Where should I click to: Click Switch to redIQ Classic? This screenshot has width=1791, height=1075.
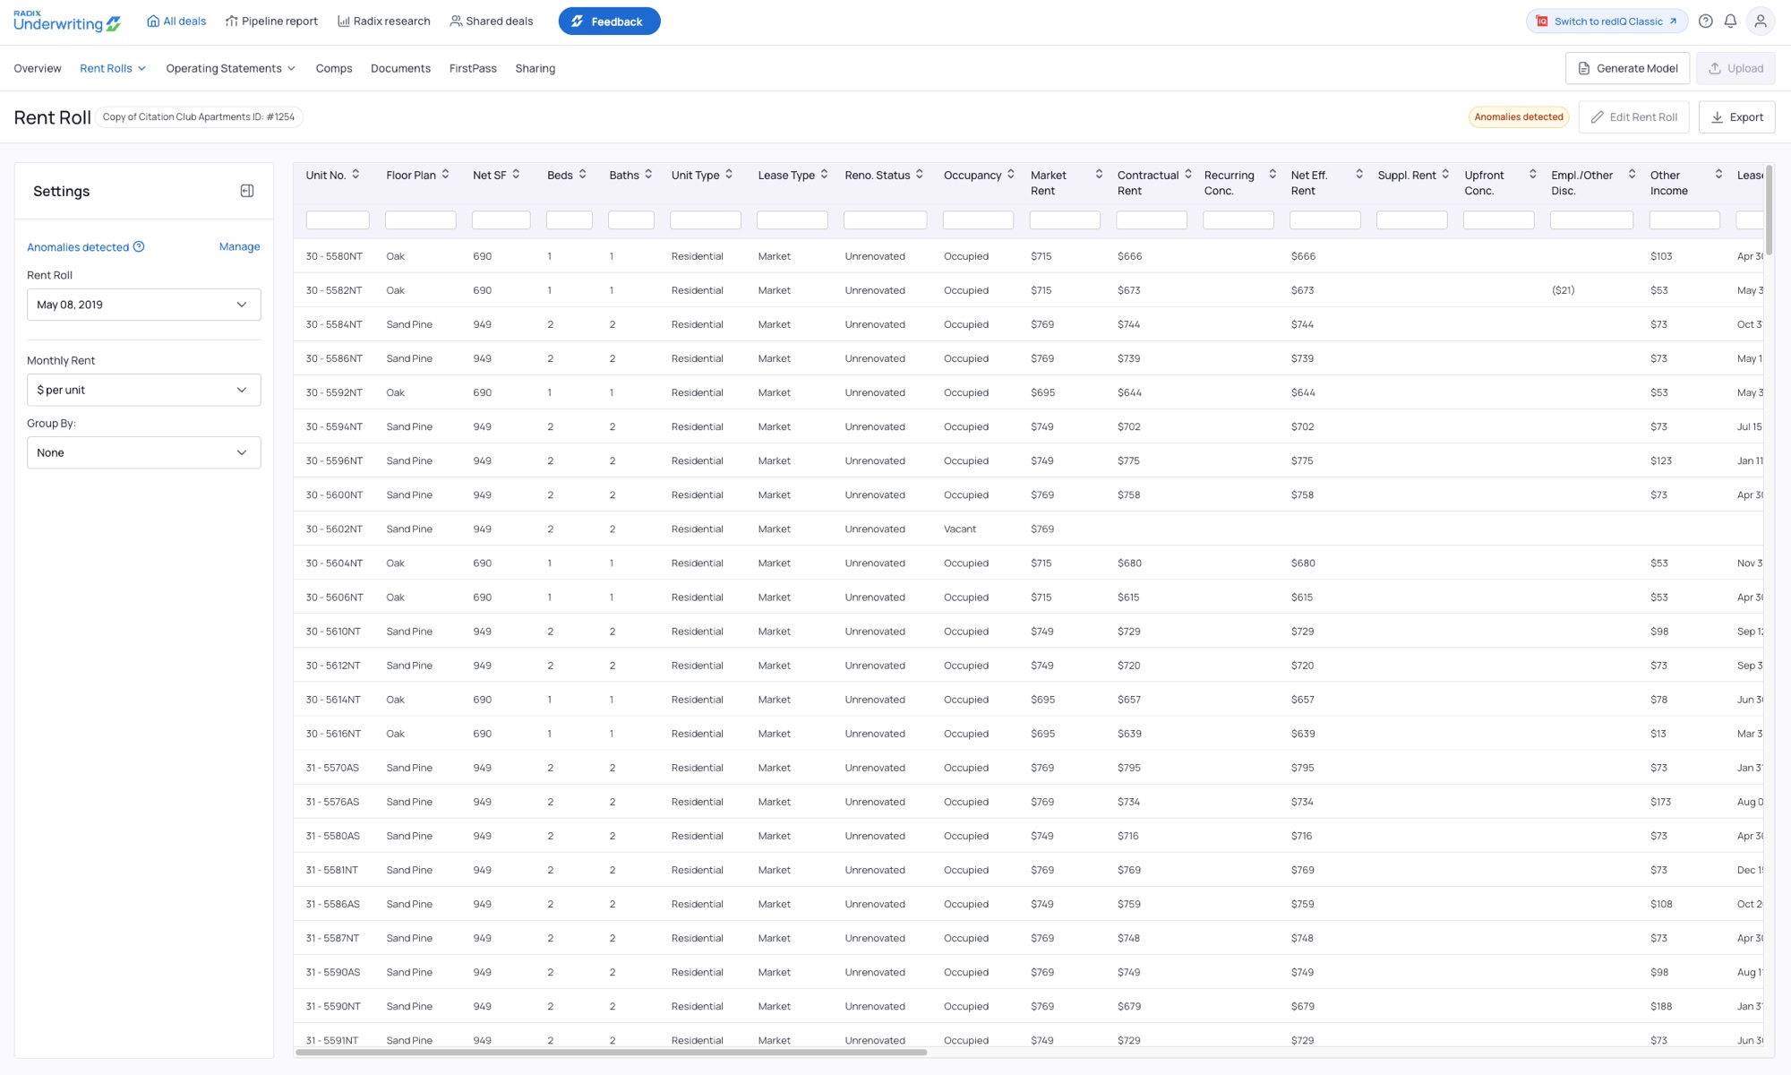(1607, 21)
